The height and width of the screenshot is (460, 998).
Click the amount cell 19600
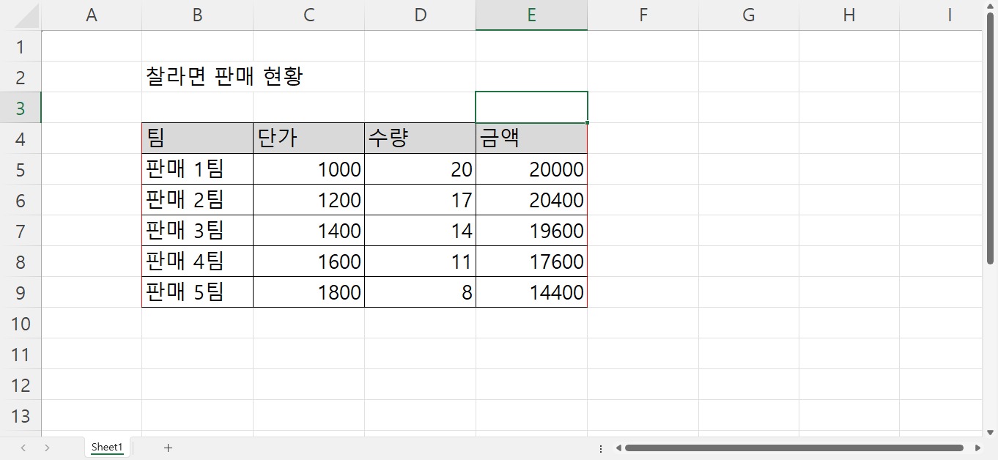pyautogui.click(x=531, y=231)
